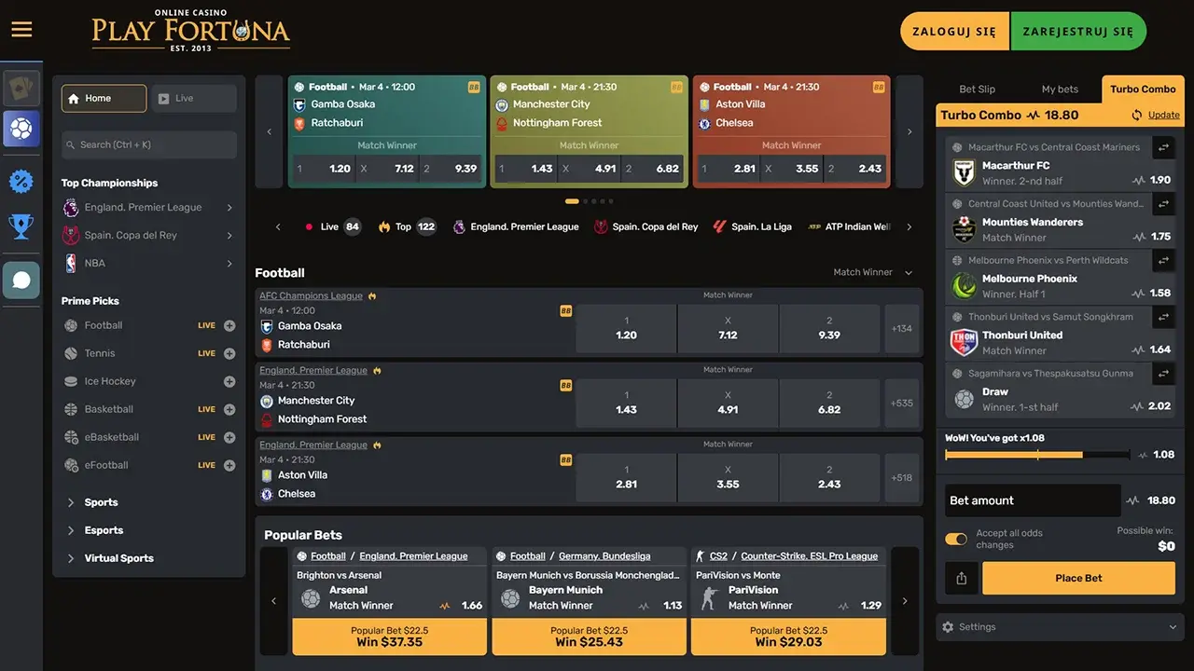Image resolution: width=1194 pixels, height=671 pixels.
Task: Click the bet builder badge on Aston Villa row
Action: pyautogui.click(x=565, y=459)
